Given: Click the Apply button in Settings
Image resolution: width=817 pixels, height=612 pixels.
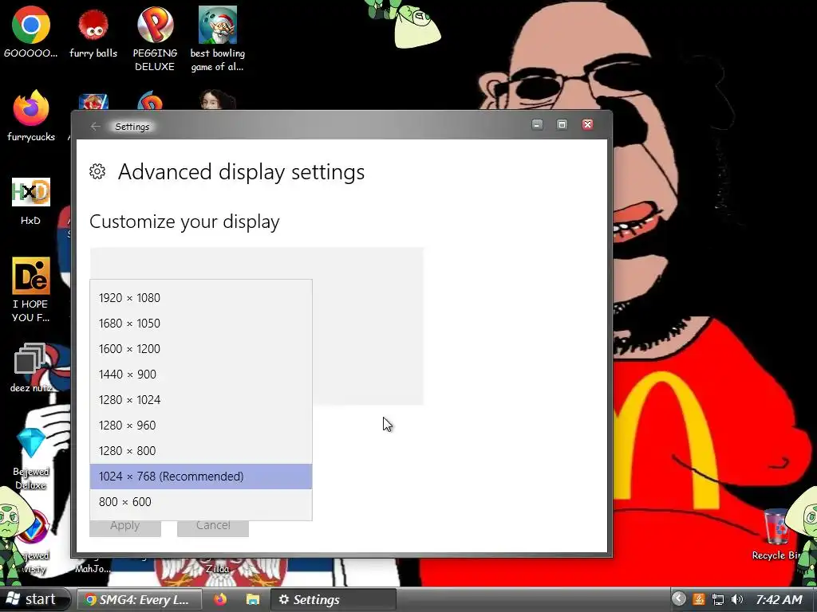Looking at the screenshot, I should (x=125, y=527).
